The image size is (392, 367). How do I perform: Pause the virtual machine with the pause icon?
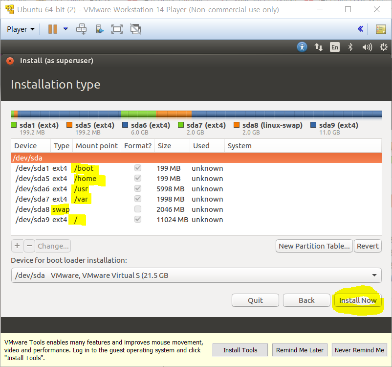[52, 29]
